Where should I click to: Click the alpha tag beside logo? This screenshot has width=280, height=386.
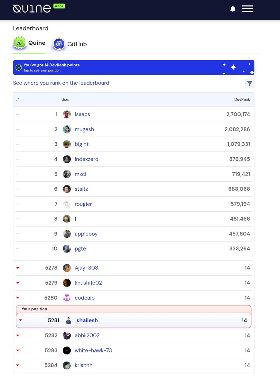[x=59, y=6]
